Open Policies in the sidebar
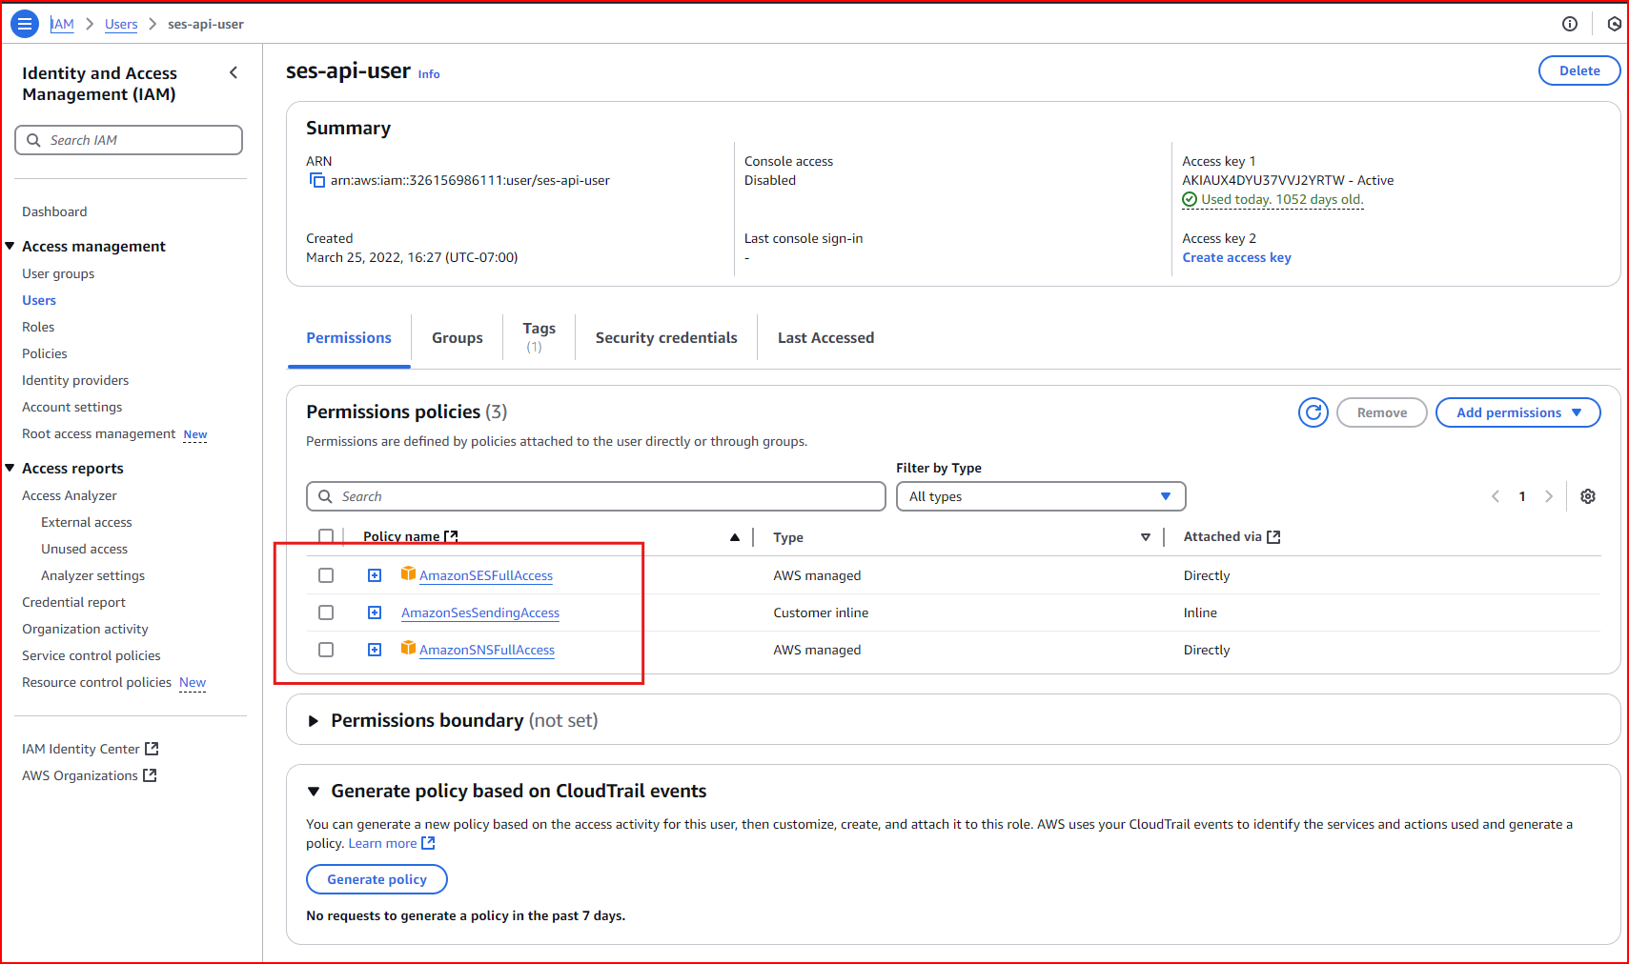Viewport: 1629px width, 964px height. [45, 353]
